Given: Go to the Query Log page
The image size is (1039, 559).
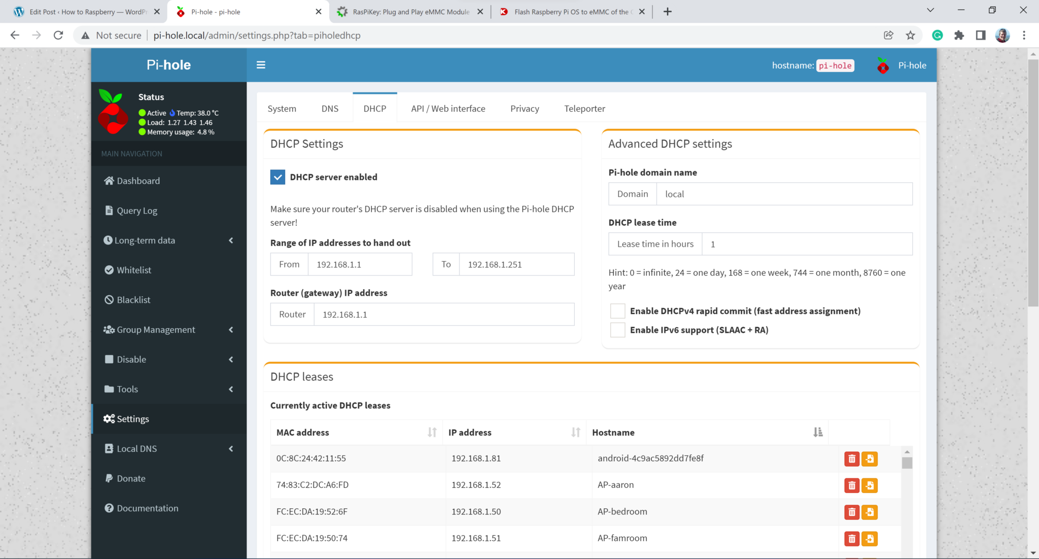Looking at the screenshot, I should click(x=136, y=211).
